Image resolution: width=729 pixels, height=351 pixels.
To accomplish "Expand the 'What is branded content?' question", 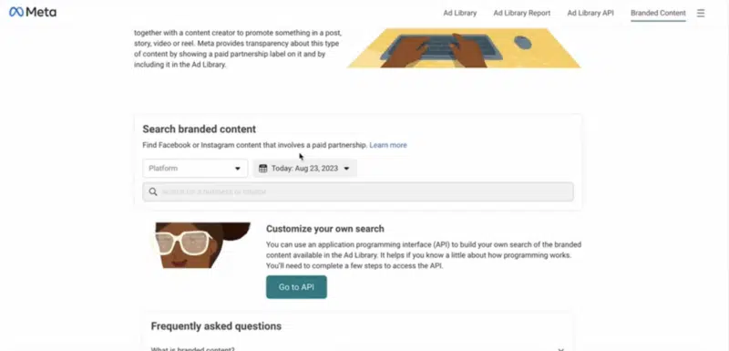I will (x=358, y=348).
